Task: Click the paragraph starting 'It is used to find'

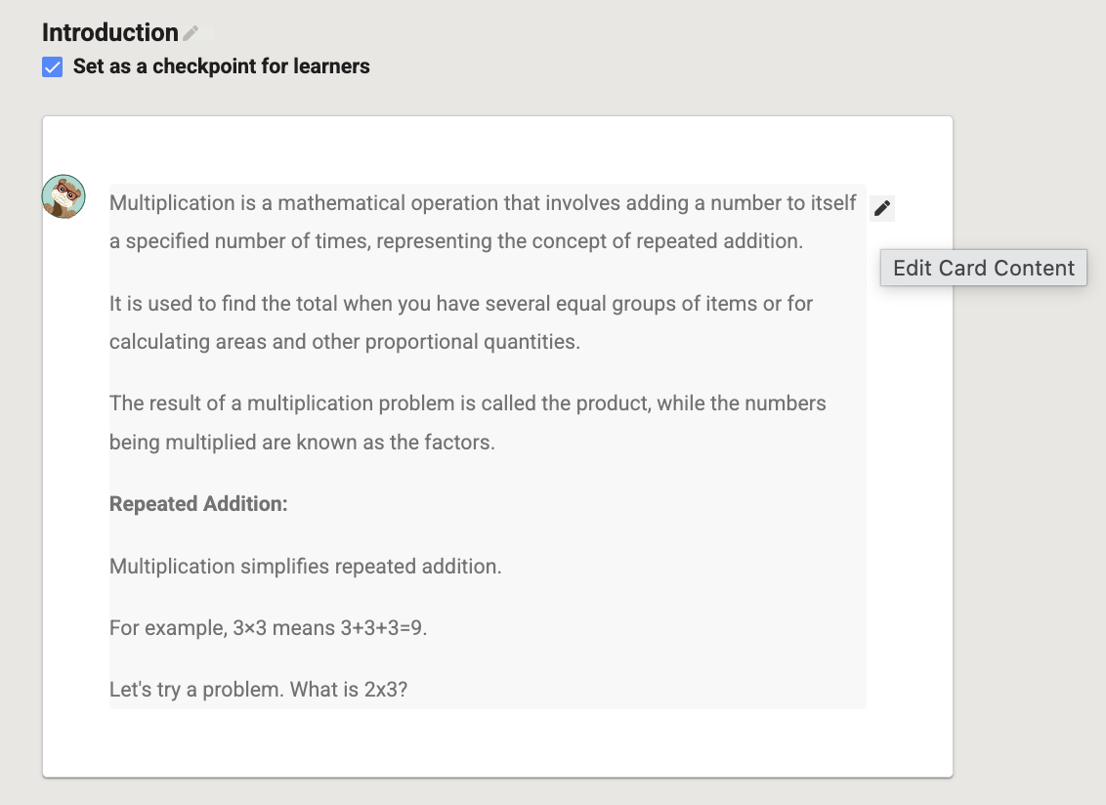Action: (461, 322)
